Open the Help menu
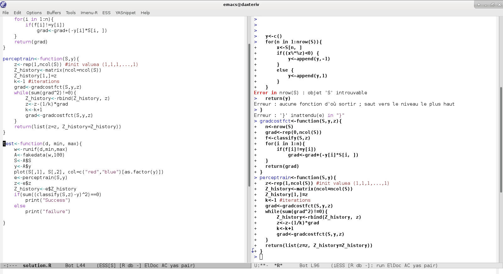 click(x=145, y=13)
